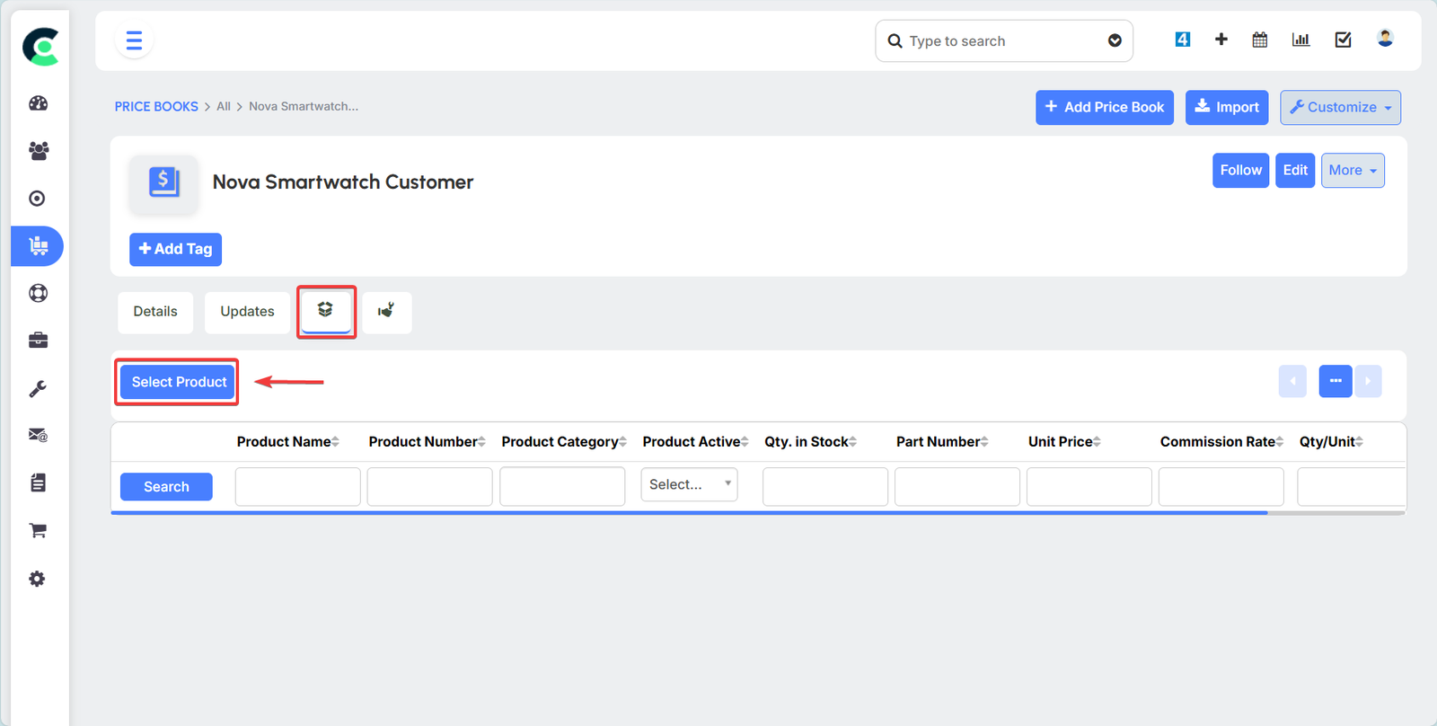Open the More dropdown menu
Viewport: 1437px width, 726px height.
point(1352,170)
